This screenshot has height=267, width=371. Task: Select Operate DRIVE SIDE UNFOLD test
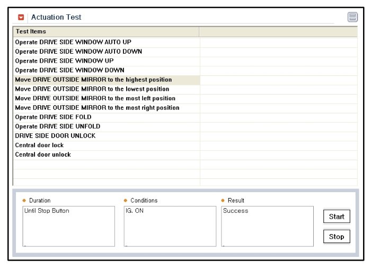(57, 127)
